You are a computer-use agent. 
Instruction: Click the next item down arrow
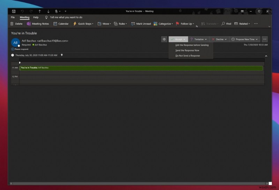(48, 11)
